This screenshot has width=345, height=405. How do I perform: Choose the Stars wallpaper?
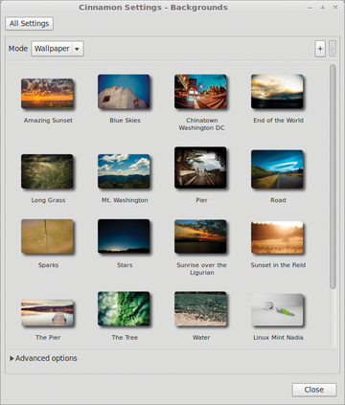tap(124, 236)
